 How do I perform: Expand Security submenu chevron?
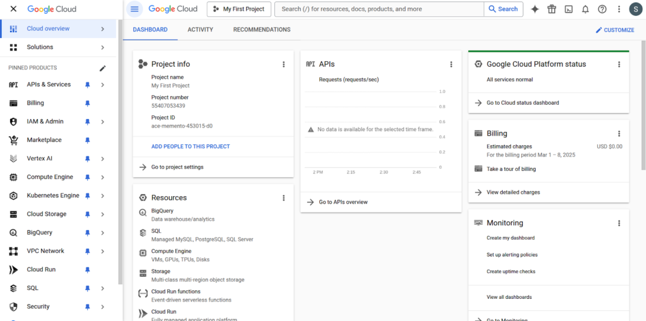point(103,306)
